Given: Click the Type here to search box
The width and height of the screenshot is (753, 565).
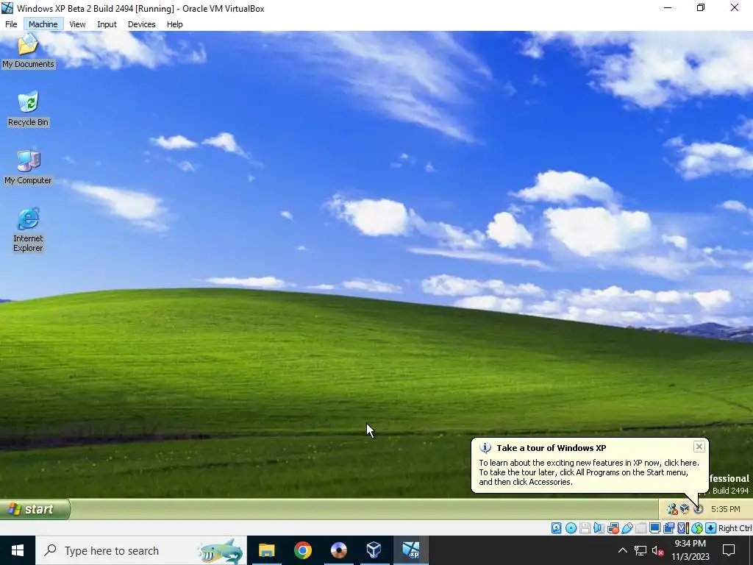Looking at the screenshot, I should pos(141,550).
